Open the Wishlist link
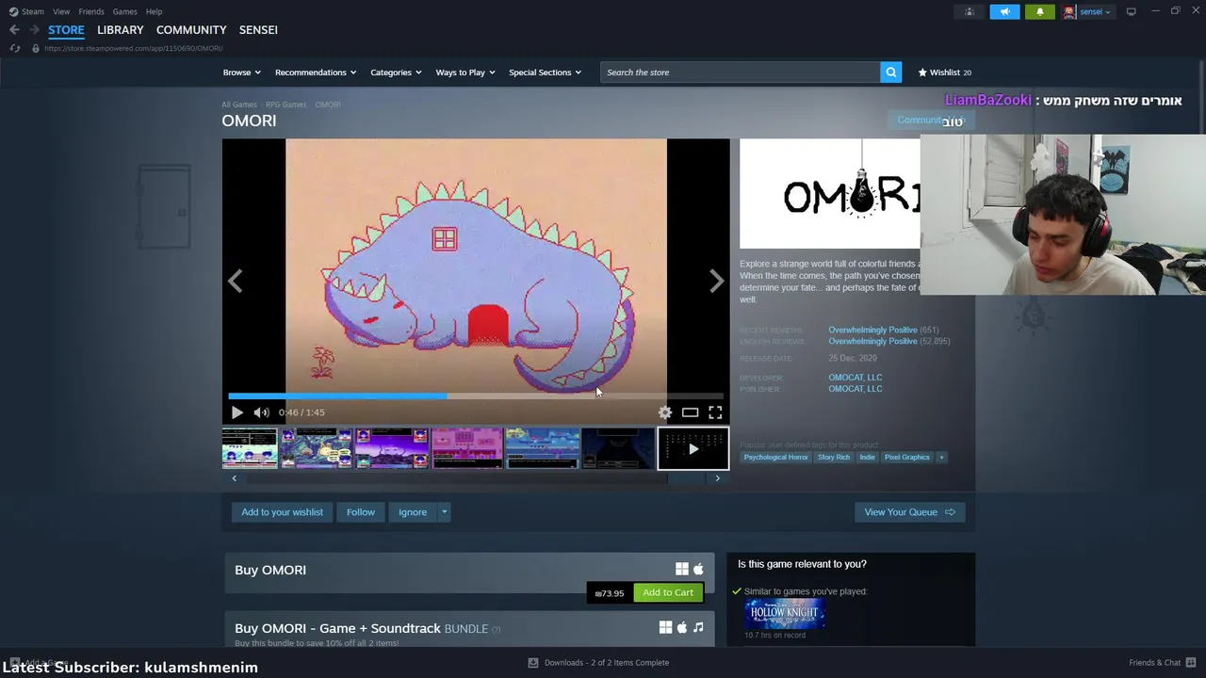This screenshot has width=1206, height=678. pos(944,73)
